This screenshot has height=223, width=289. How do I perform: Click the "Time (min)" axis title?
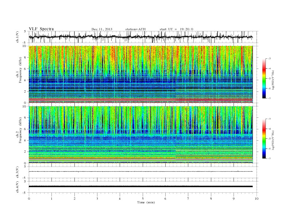[146, 202]
